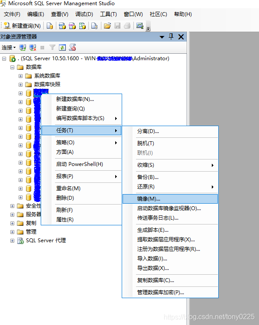
Task: Click the script icon with red X
Action: (72, 48)
